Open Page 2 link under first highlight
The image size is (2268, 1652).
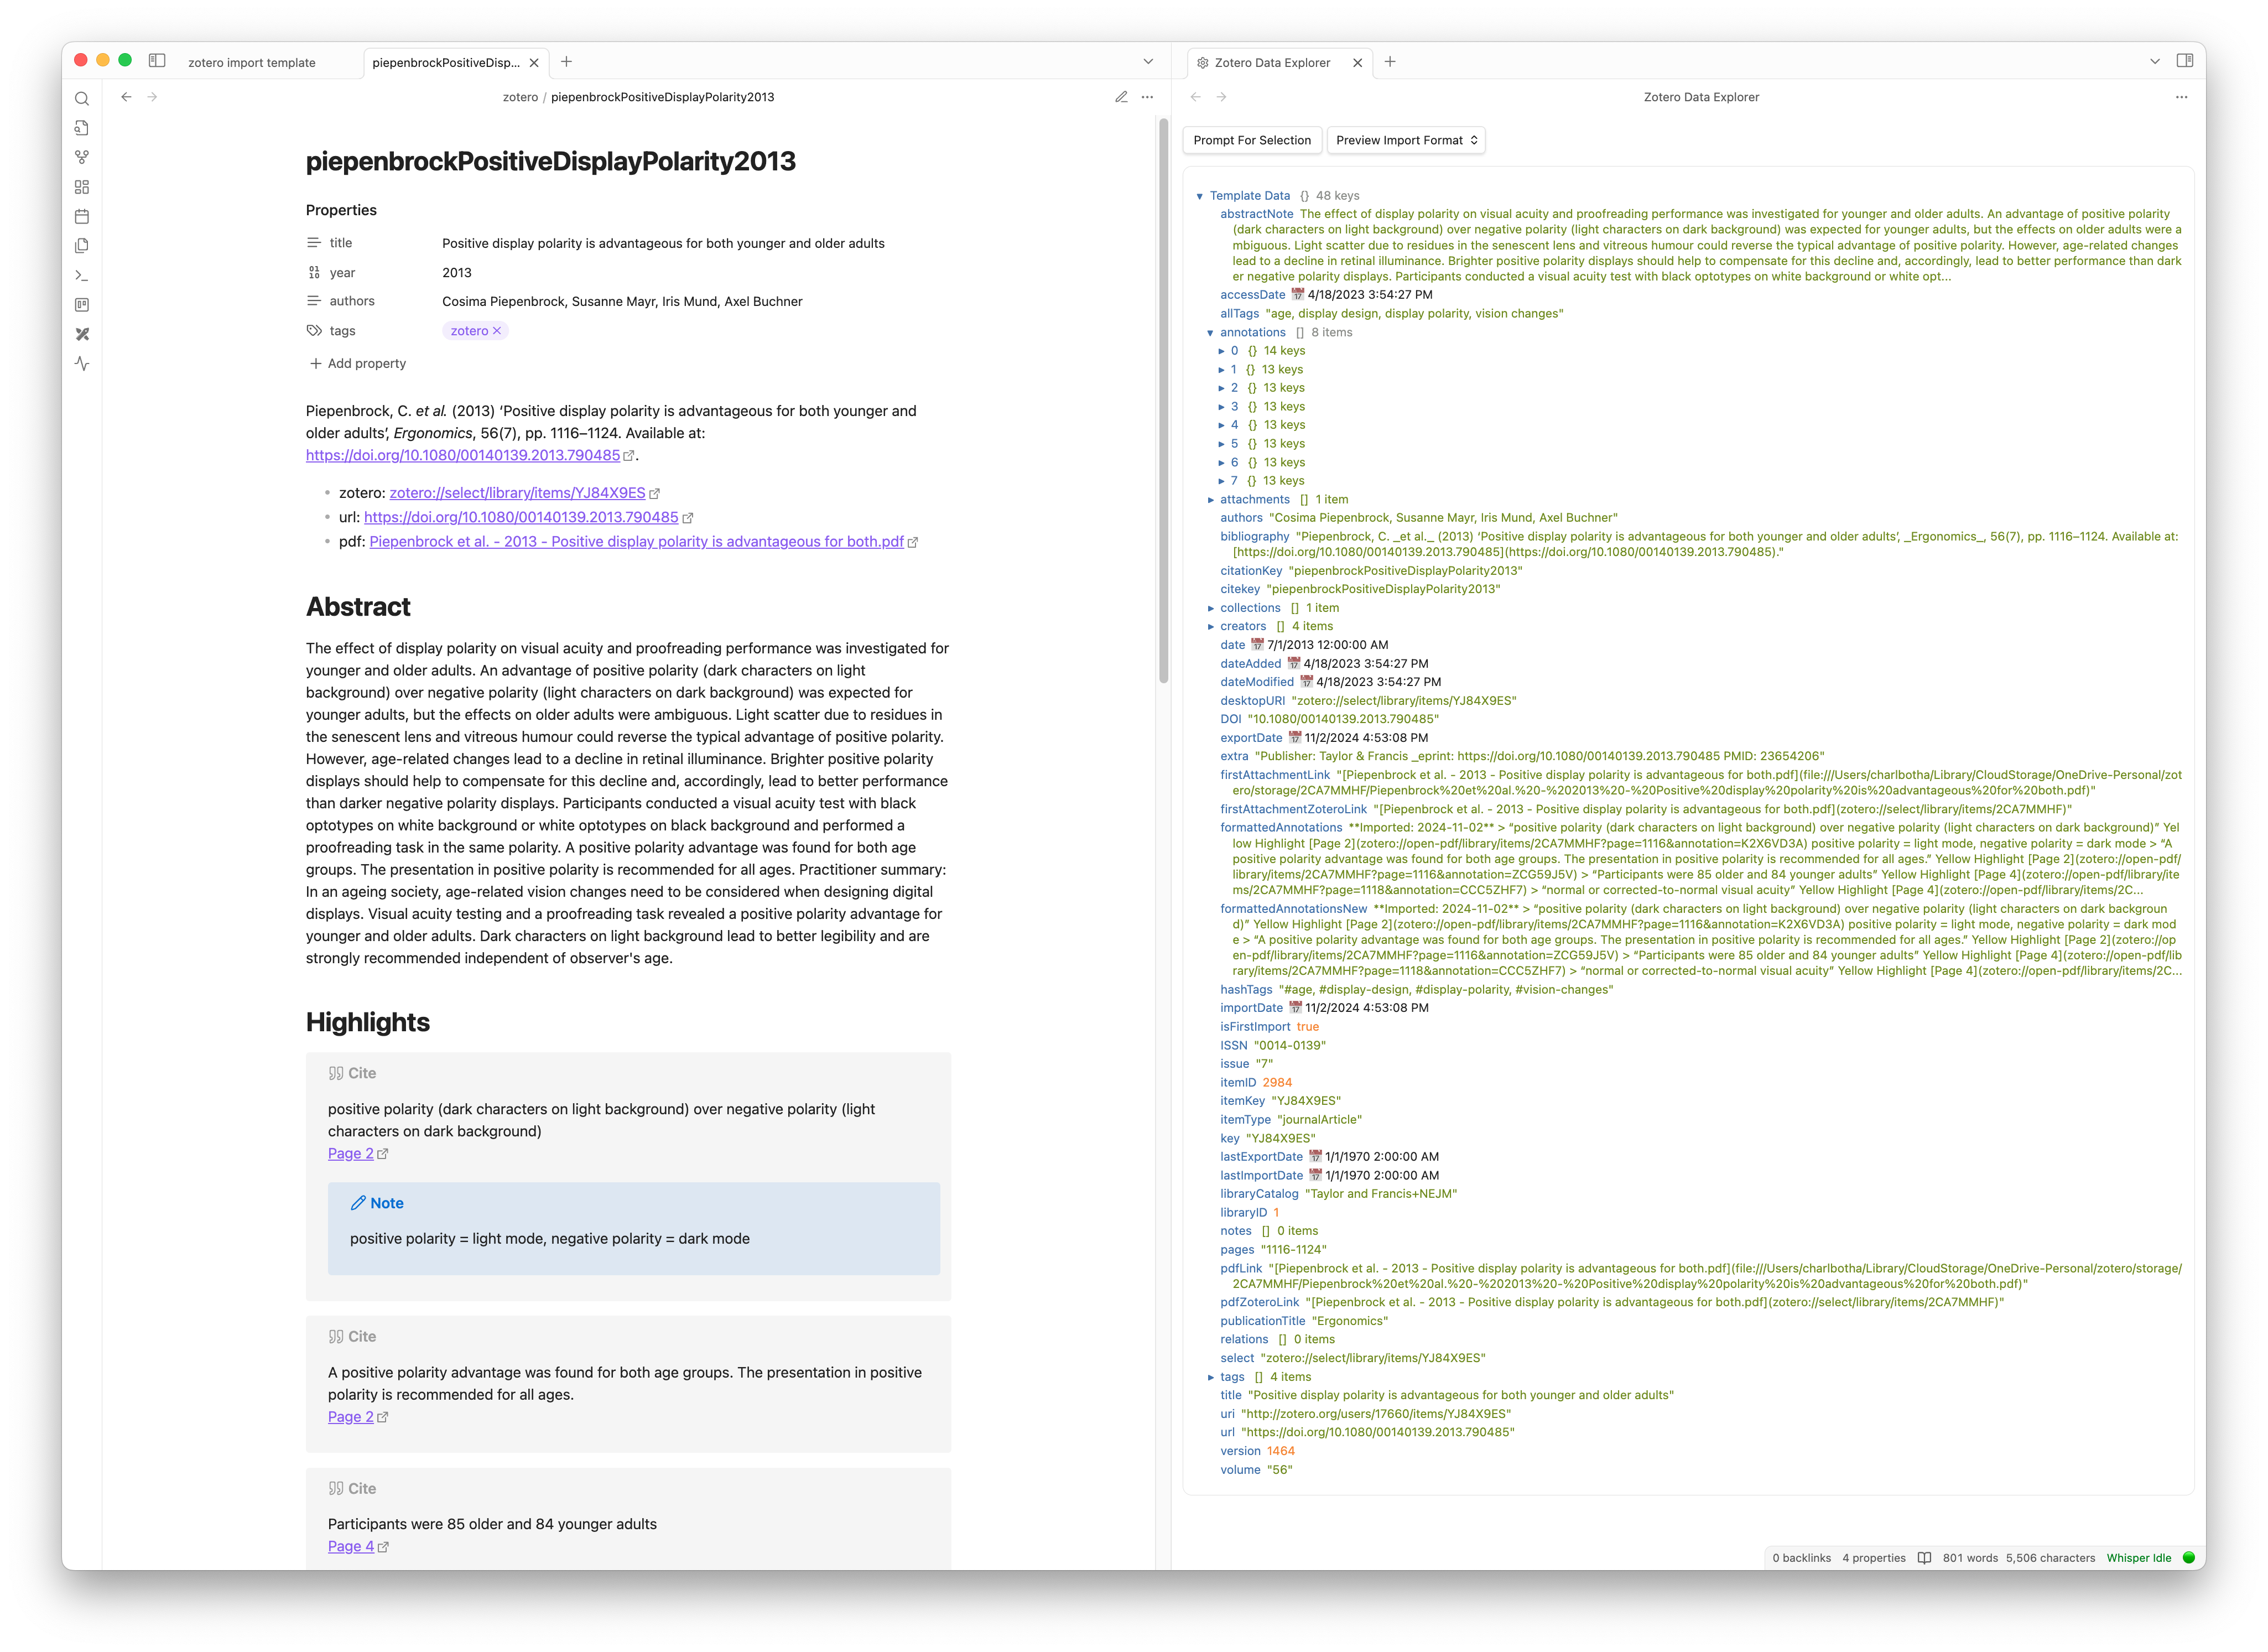click(351, 1154)
